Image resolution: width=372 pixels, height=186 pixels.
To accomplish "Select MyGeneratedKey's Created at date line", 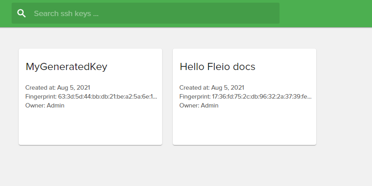I will [x=58, y=87].
